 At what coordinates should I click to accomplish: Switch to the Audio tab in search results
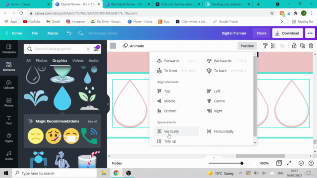click(x=94, y=60)
